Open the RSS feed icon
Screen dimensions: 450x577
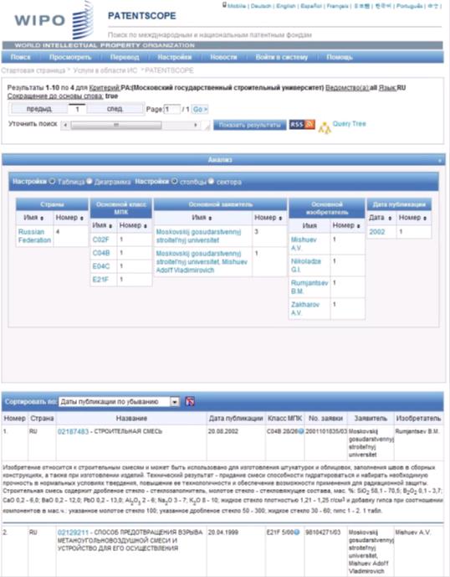pos(302,125)
